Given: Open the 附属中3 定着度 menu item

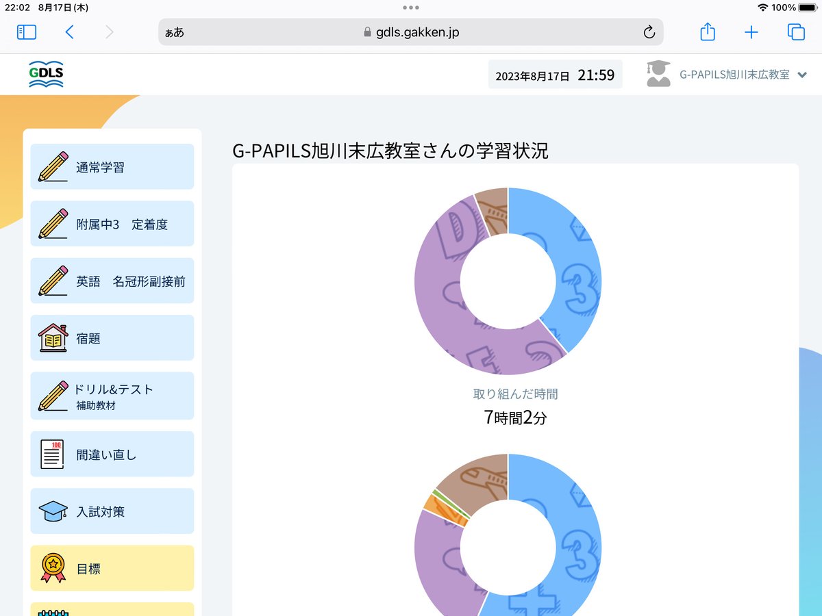Looking at the screenshot, I should [112, 224].
